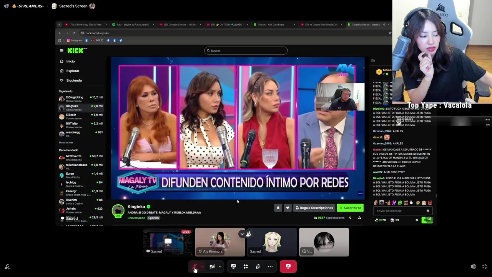Reload the browser page
Screen dimensions: 492x277
pos(74,33)
